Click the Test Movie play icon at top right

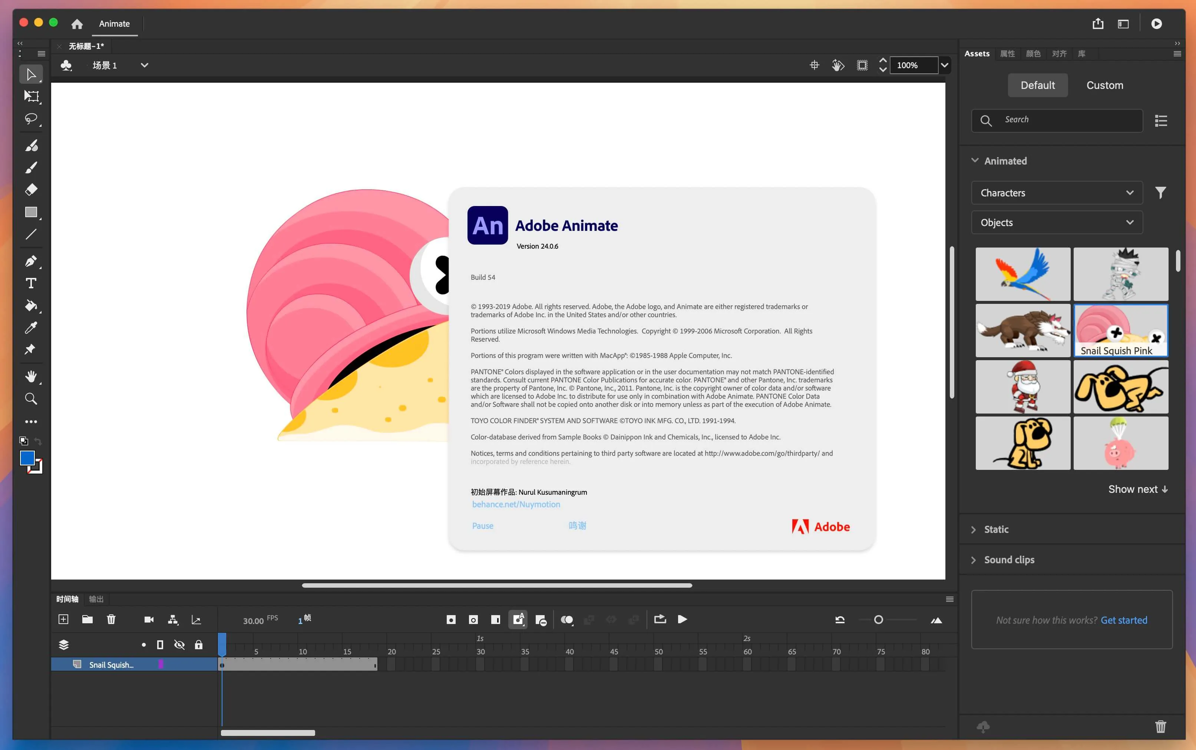(x=1156, y=24)
